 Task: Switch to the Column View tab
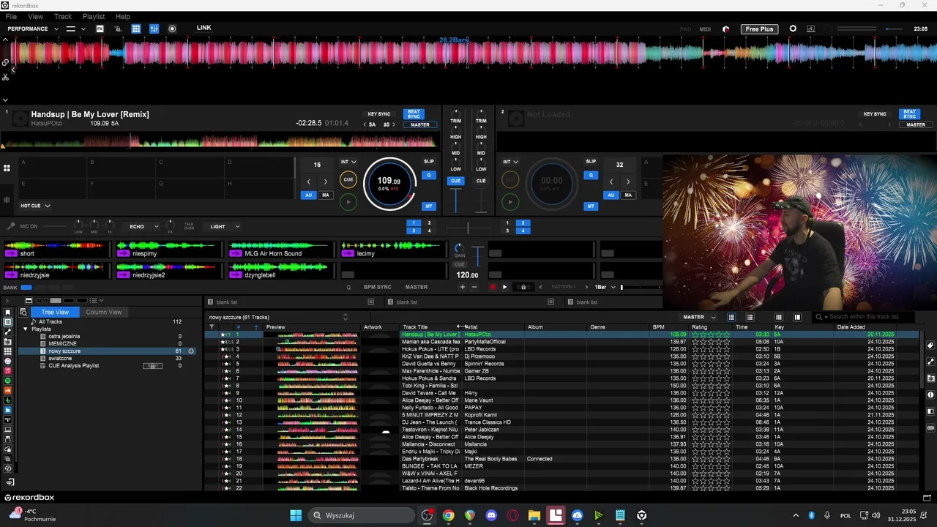click(x=104, y=312)
